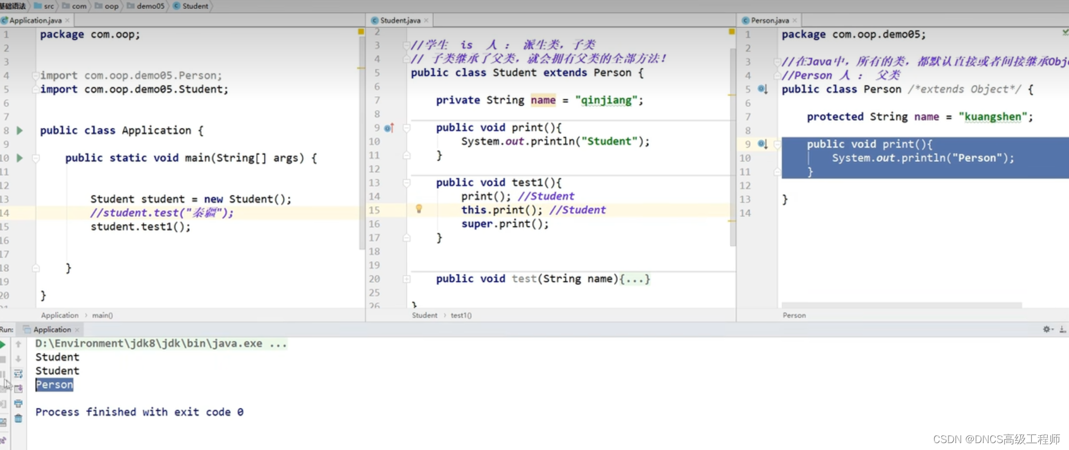This screenshot has width=1069, height=450.
Task: Click selected 'Person' output in console
Action: (x=54, y=385)
